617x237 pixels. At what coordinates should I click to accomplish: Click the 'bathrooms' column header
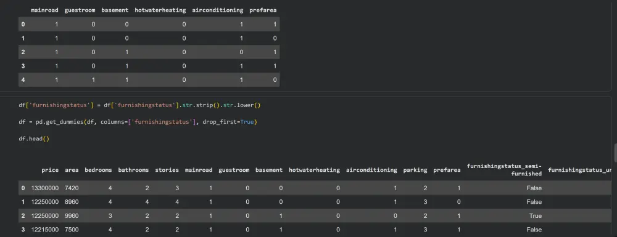click(x=133, y=170)
